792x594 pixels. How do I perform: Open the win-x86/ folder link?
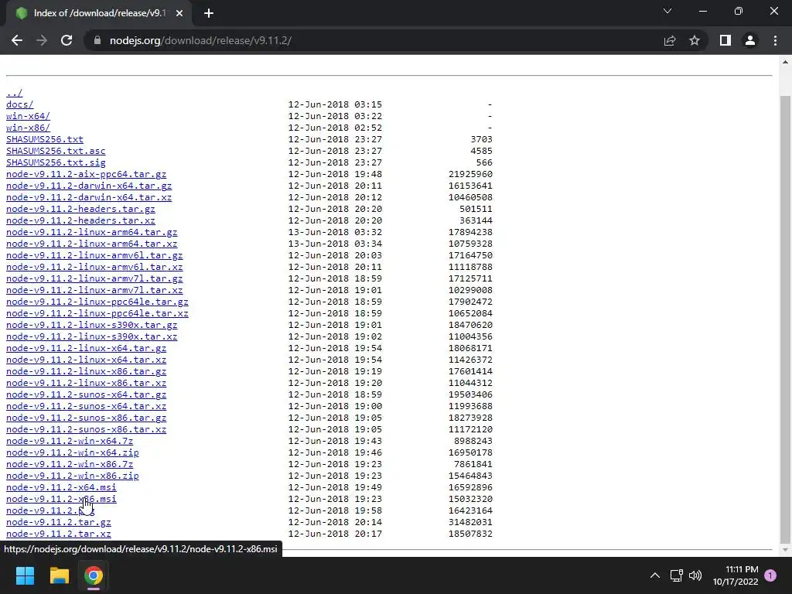coord(29,128)
